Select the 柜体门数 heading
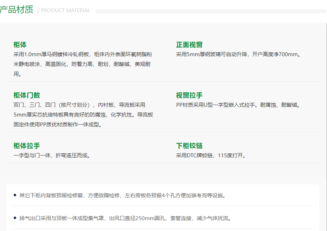Screen dimensions: 327x231 pyautogui.click(x=27, y=95)
